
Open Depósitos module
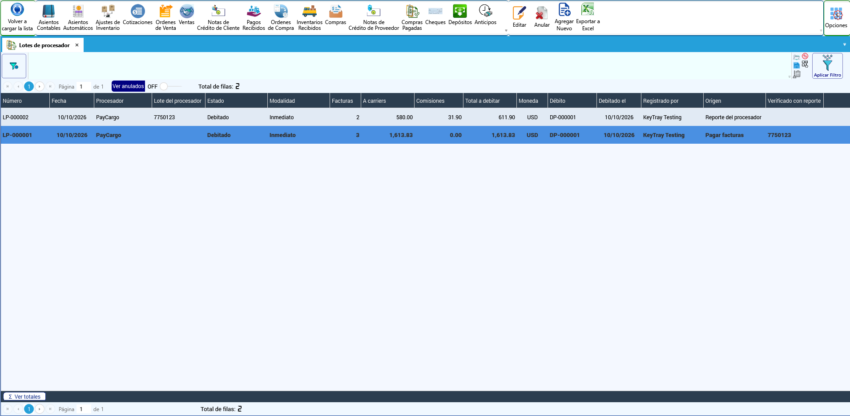(460, 15)
